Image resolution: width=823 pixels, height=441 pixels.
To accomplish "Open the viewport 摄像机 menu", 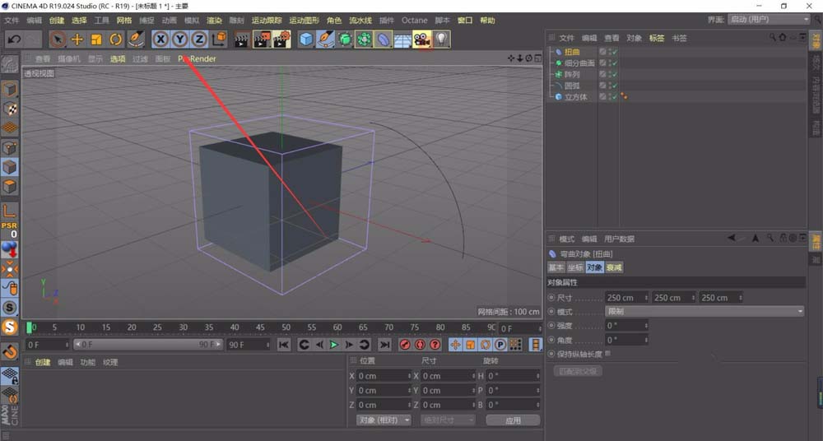I will pos(69,58).
